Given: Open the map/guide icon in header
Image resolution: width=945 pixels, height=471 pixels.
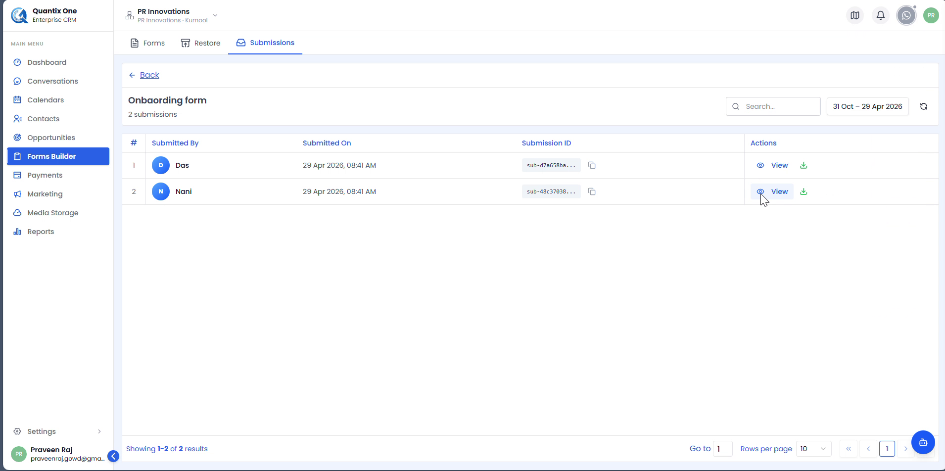Looking at the screenshot, I should click(855, 15).
